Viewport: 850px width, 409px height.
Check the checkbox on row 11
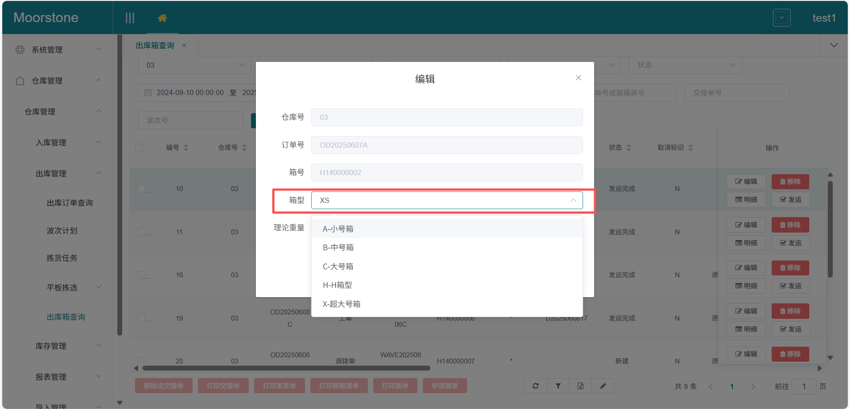[x=142, y=231]
